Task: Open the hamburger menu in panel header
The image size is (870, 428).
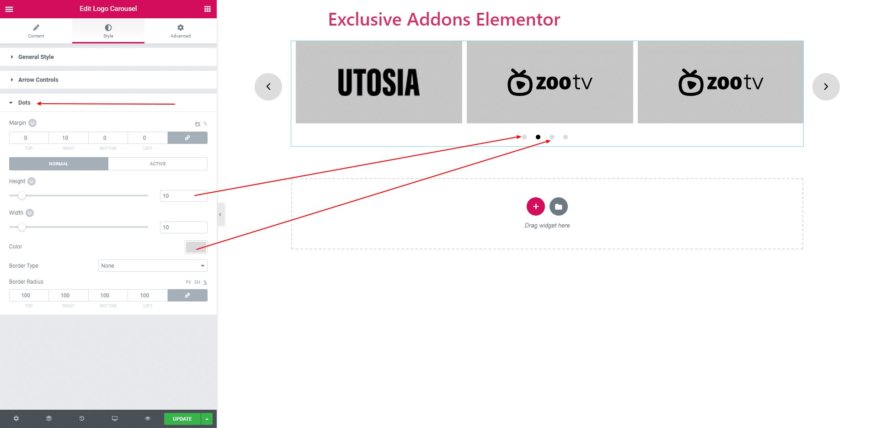Action: pos(9,9)
